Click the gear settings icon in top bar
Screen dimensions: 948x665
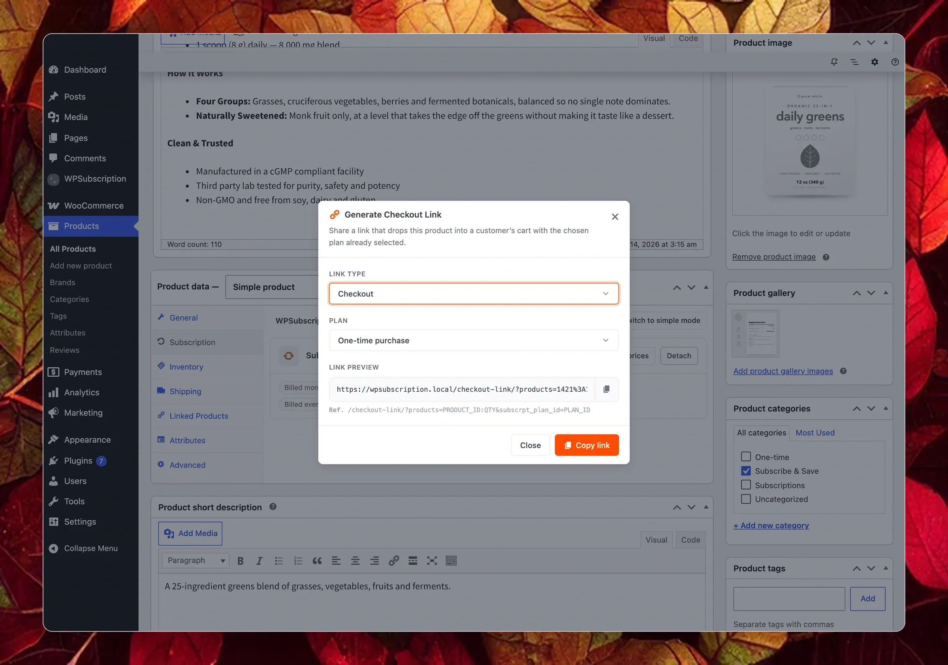875,62
